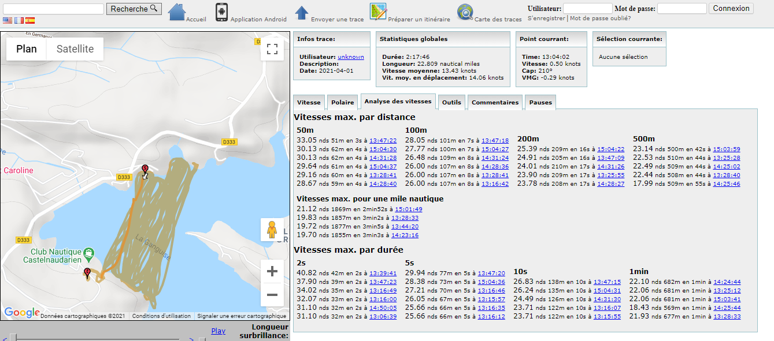This screenshot has width=774, height=341.
Task: Toggle fullscreen view on the map
Action: 272,49
